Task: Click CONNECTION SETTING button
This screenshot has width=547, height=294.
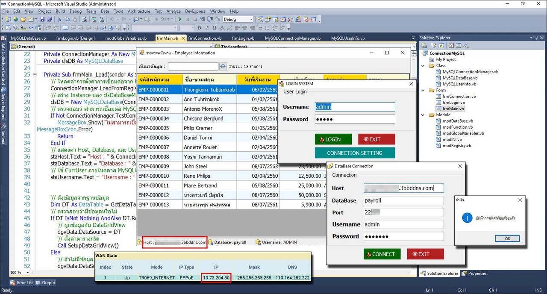Action: 355,153
